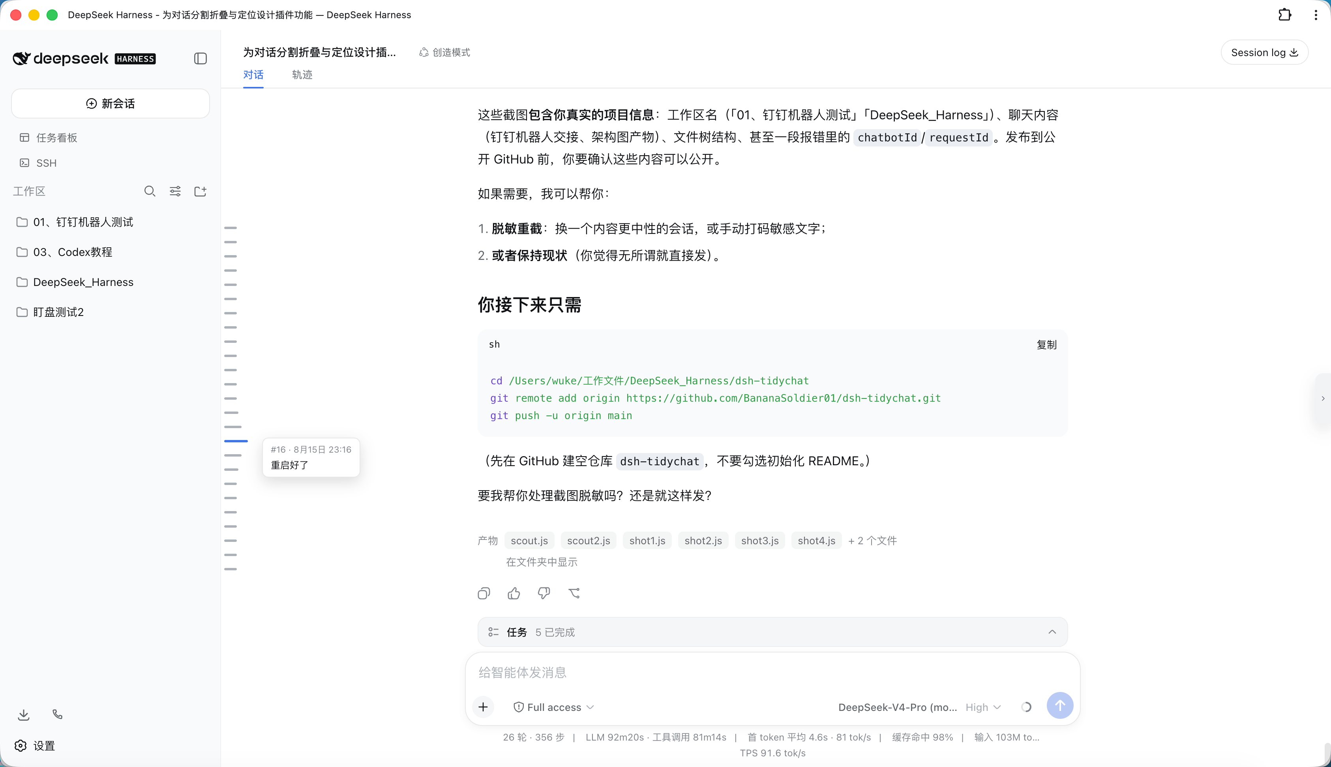Open the three-dot window menu

tap(1316, 15)
